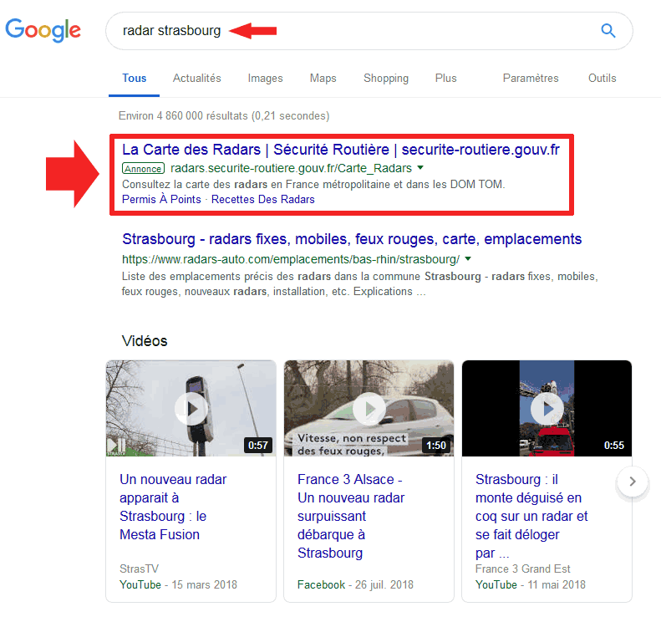Click the radars-auto.com green URL text

pos(291,259)
